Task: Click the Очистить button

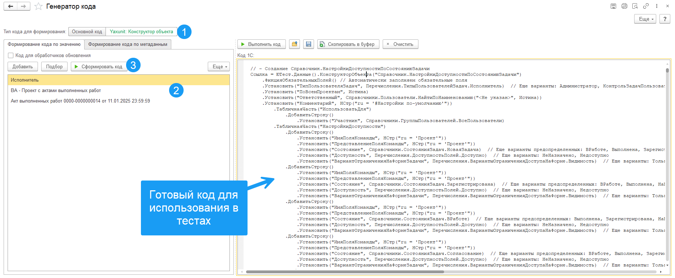Action: click(400, 44)
